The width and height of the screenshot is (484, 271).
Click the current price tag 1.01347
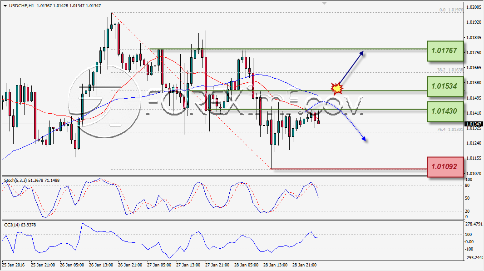click(x=474, y=124)
